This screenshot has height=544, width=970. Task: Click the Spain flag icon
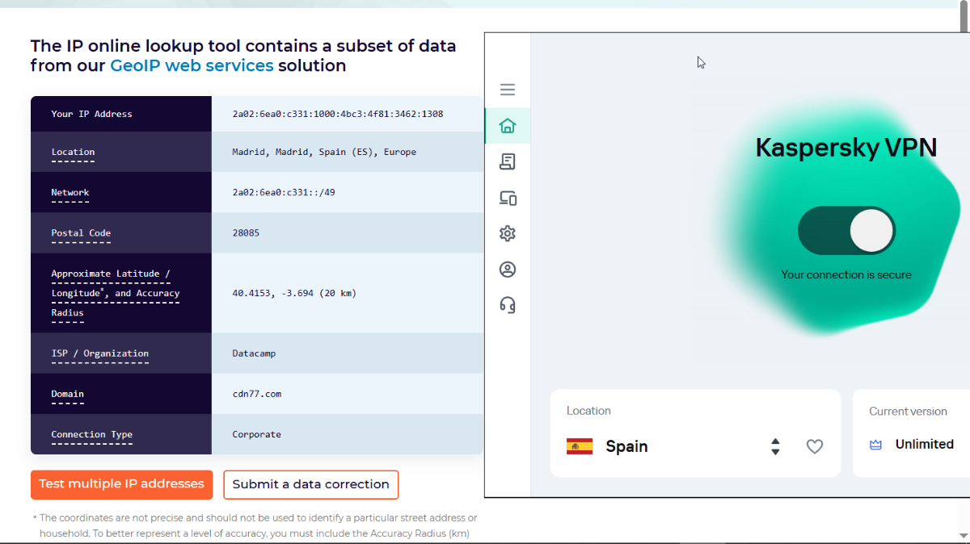pyautogui.click(x=580, y=446)
